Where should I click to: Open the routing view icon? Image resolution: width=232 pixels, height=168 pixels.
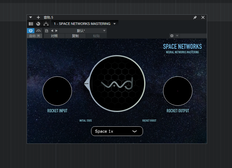pos(46,24)
